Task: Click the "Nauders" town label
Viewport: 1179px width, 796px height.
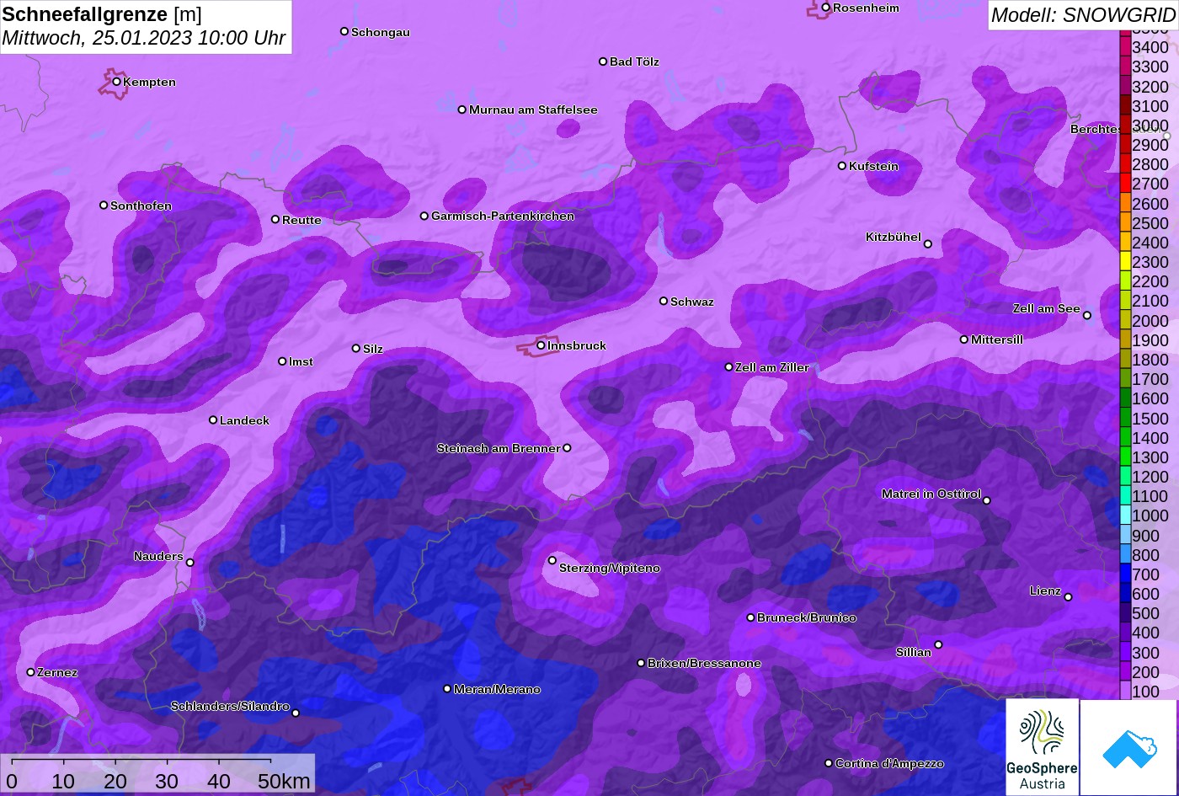Action: [x=158, y=556]
